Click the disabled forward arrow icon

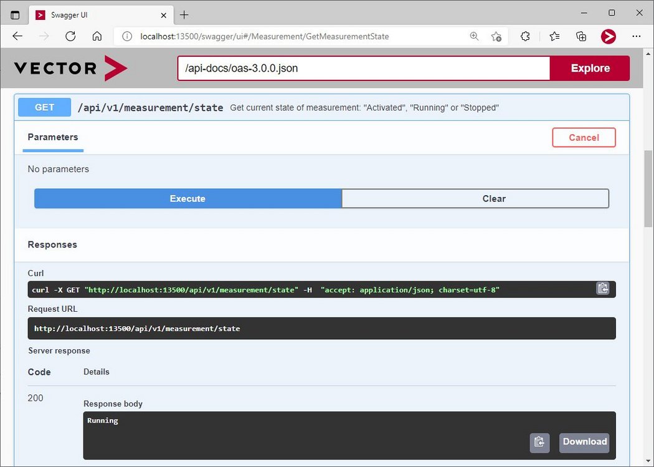(44, 36)
